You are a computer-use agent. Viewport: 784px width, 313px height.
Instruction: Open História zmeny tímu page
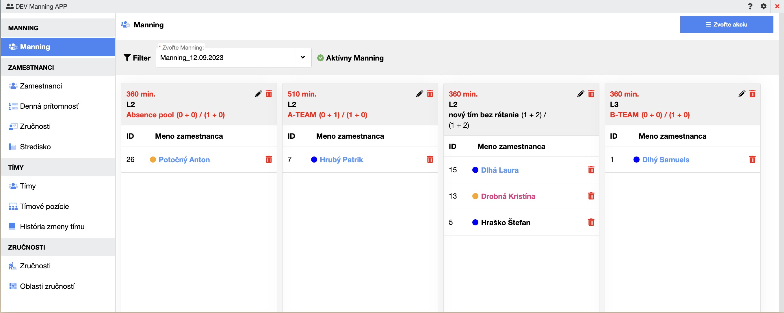(x=52, y=227)
